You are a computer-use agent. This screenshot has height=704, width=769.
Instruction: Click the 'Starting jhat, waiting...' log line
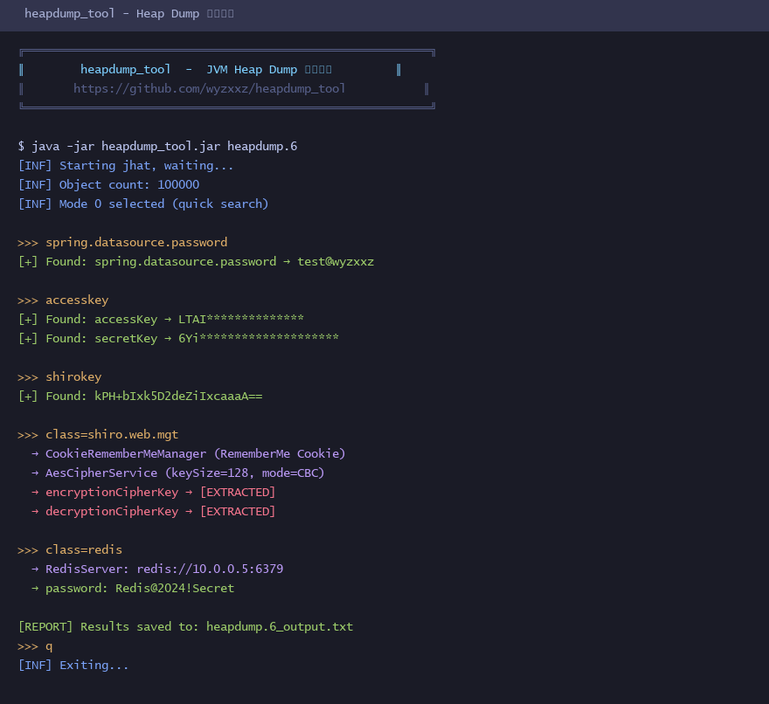[x=126, y=166]
